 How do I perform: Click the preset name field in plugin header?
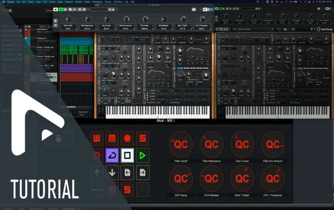click(99, 10)
